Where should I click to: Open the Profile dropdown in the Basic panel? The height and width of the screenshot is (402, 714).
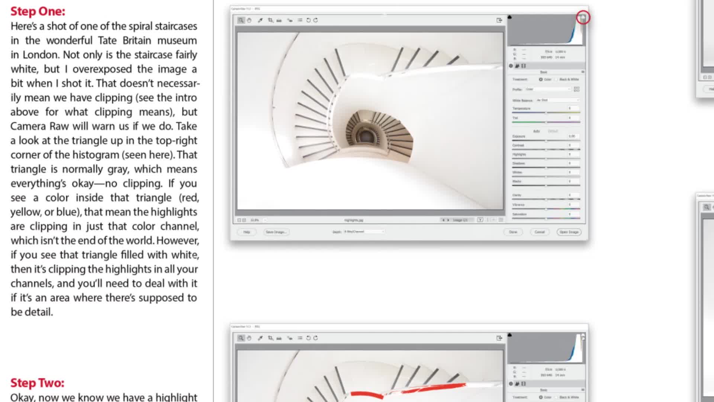[x=548, y=89]
